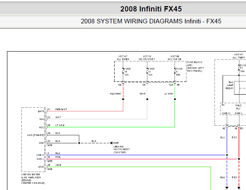Select 'HOT AT ALL TIMES' above fuse 19
Viewport: 246px width, 190px height.
click(x=123, y=58)
